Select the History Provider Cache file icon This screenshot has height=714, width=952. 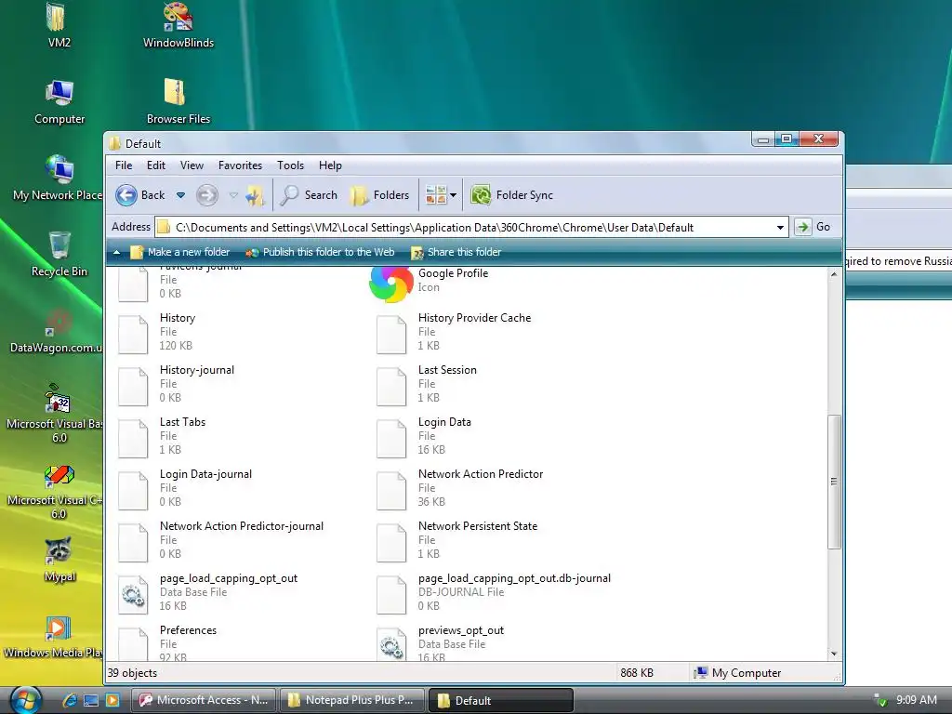391,334
